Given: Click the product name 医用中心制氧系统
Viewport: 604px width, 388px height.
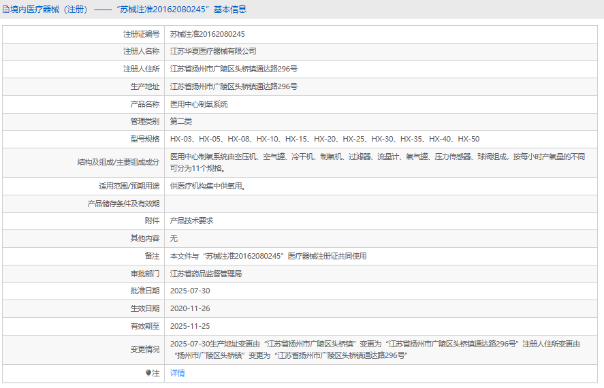Looking at the screenshot, I should pyautogui.click(x=199, y=104).
